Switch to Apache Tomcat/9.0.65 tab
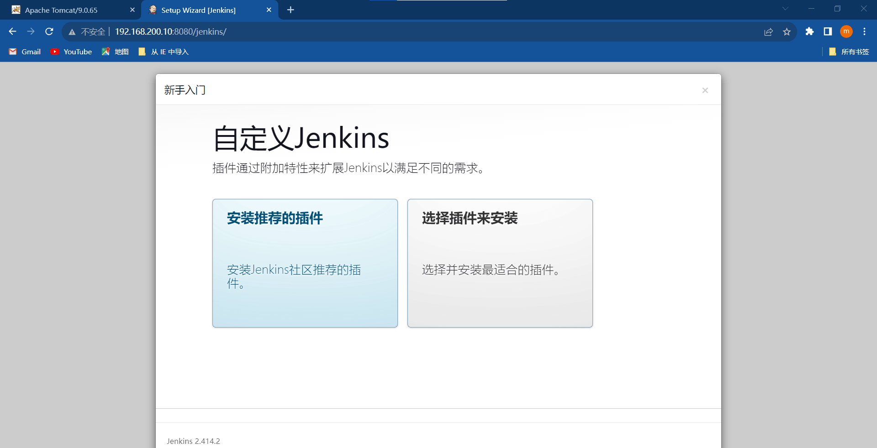The height and width of the screenshot is (448, 877). point(71,10)
